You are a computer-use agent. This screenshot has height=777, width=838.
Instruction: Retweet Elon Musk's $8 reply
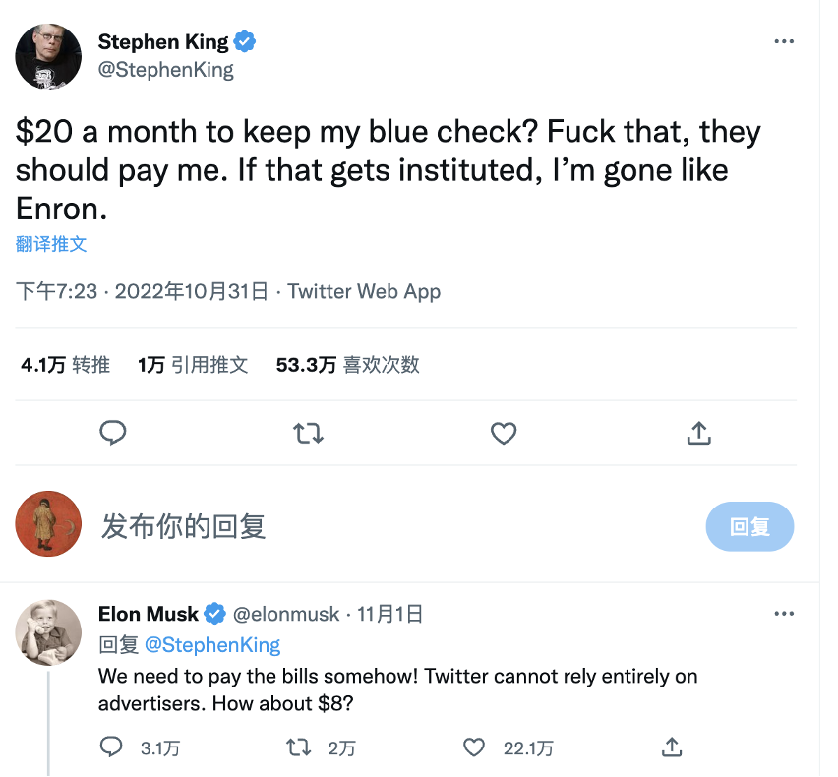pyautogui.click(x=298, y=747)
